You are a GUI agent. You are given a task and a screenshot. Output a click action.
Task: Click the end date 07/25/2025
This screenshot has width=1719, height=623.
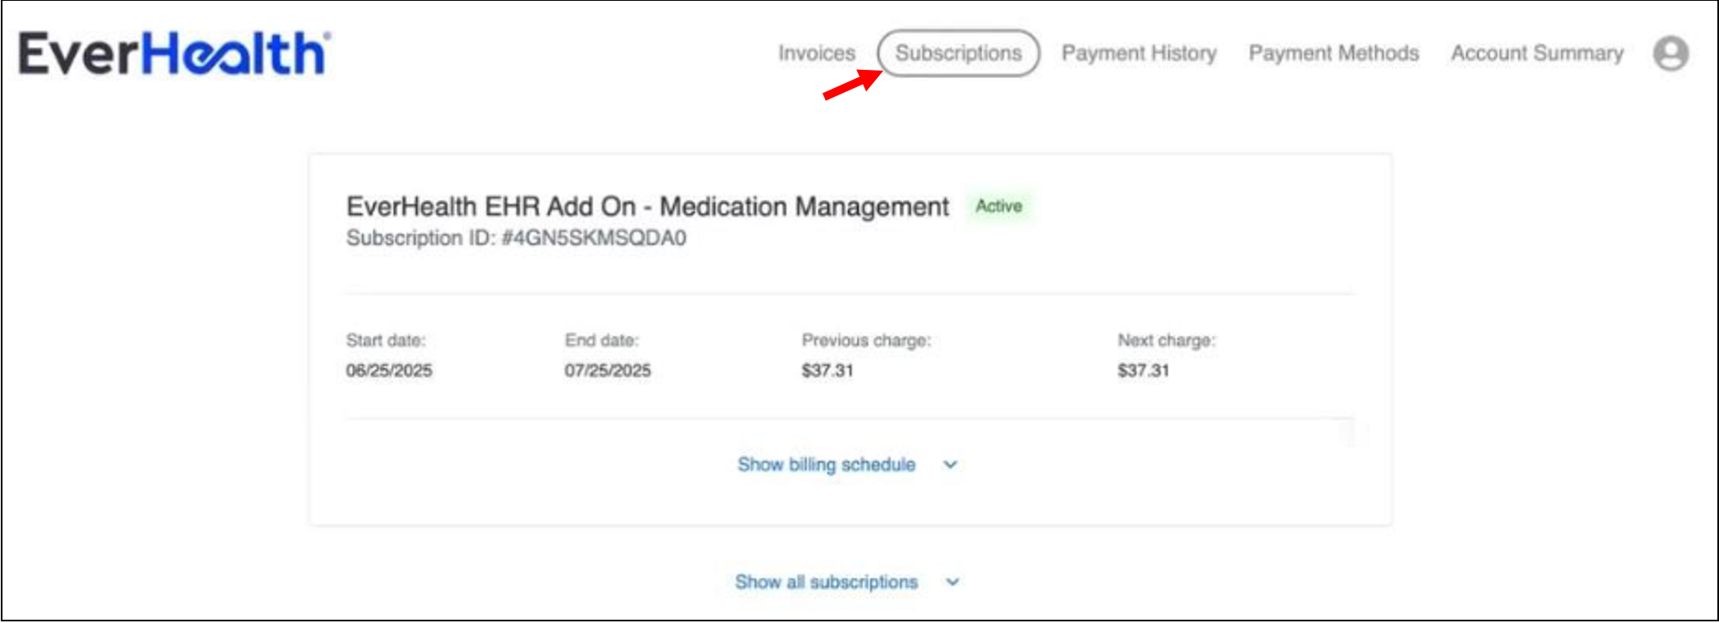(607, 371)
